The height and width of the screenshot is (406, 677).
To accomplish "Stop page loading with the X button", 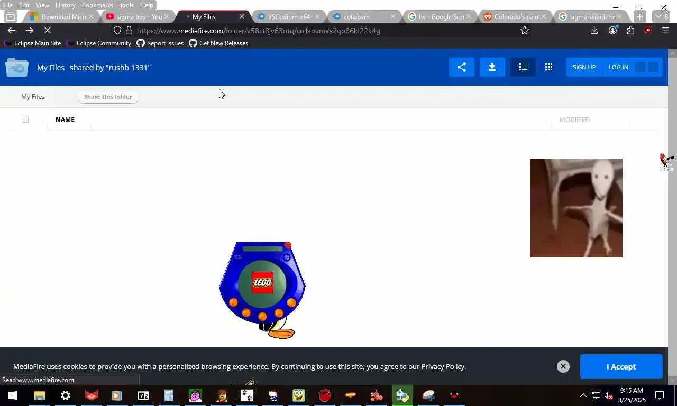I will pos(47,31).
